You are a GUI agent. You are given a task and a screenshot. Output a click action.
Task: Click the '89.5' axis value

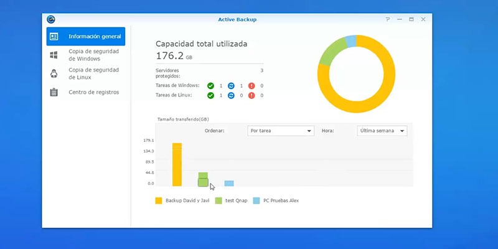149,162
